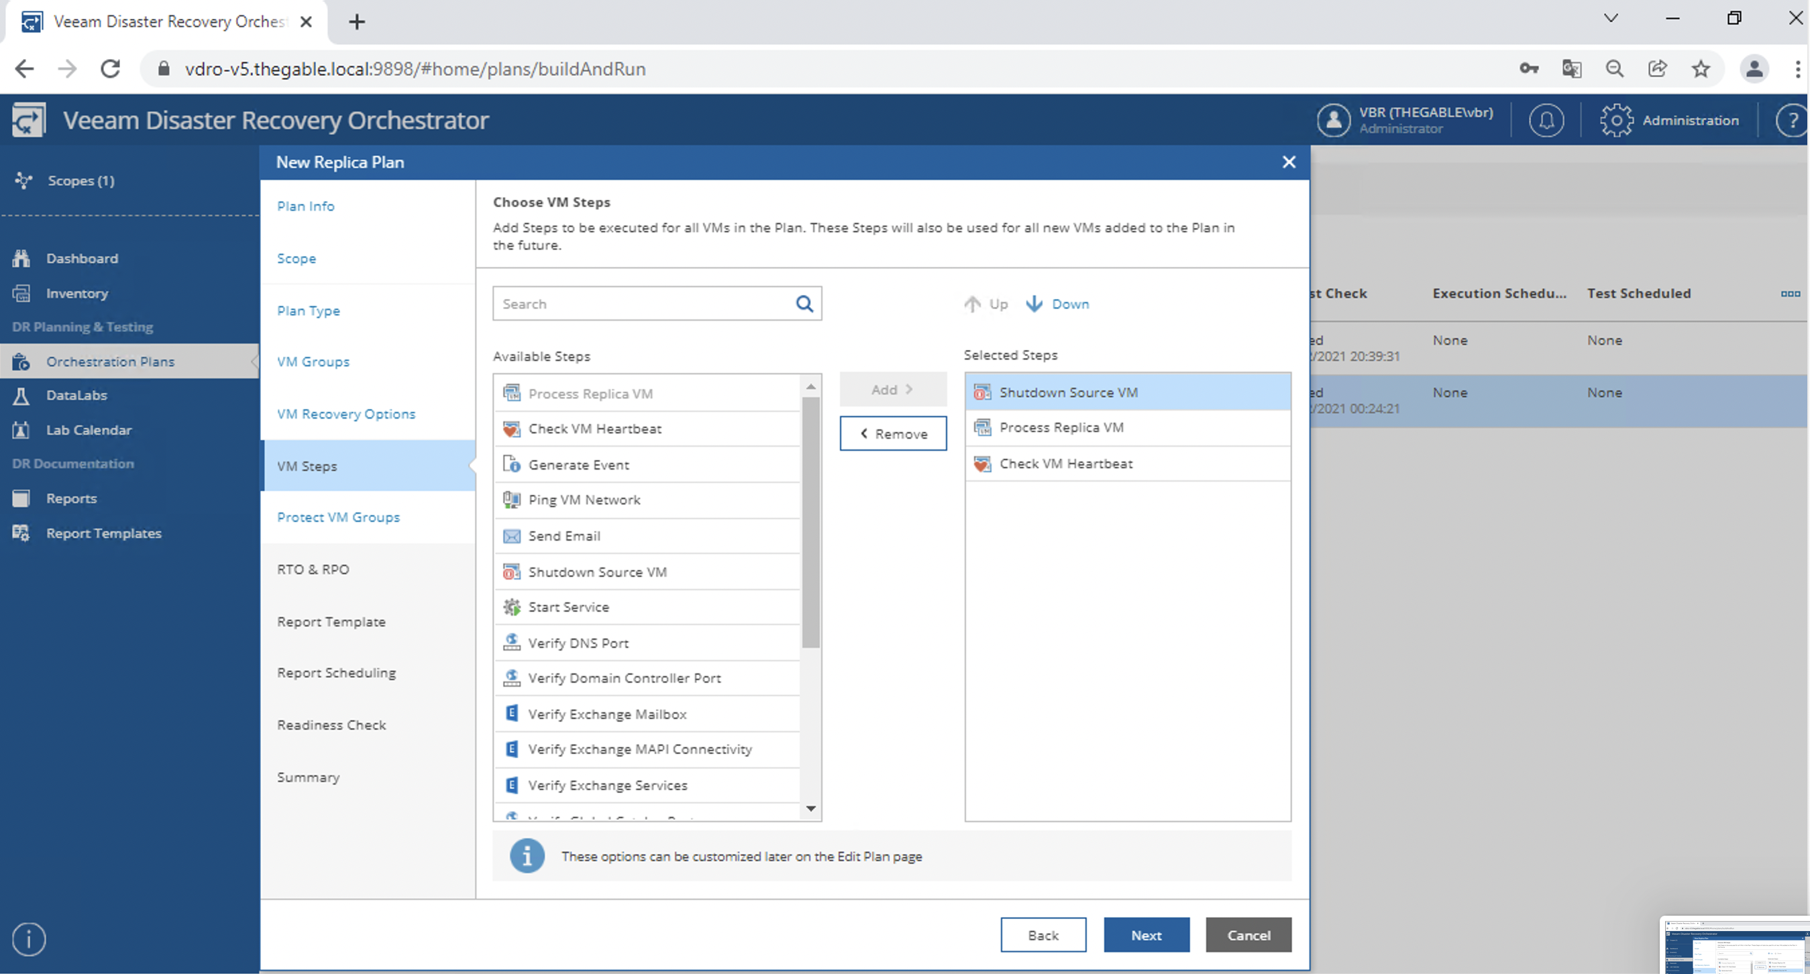1810x974 pixels.
Task: Select Check VM Heartbeat in Available Steps
Action: (647, 429)
